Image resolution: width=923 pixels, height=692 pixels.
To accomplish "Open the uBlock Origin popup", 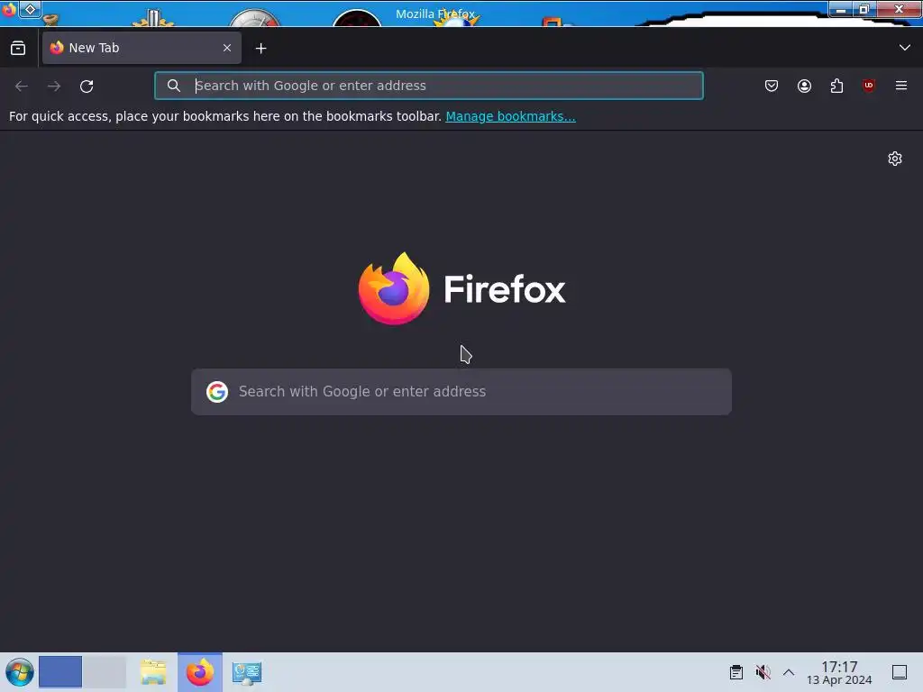I will pos(869,86).
